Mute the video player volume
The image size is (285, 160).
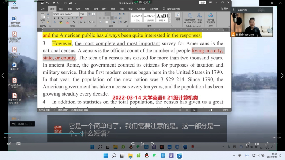(x=9, y=144)
